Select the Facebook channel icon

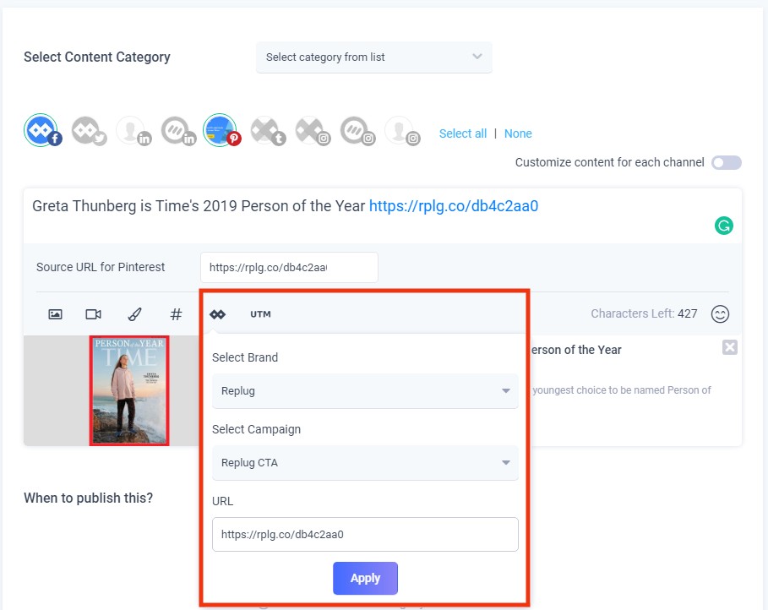coord(42,130)
